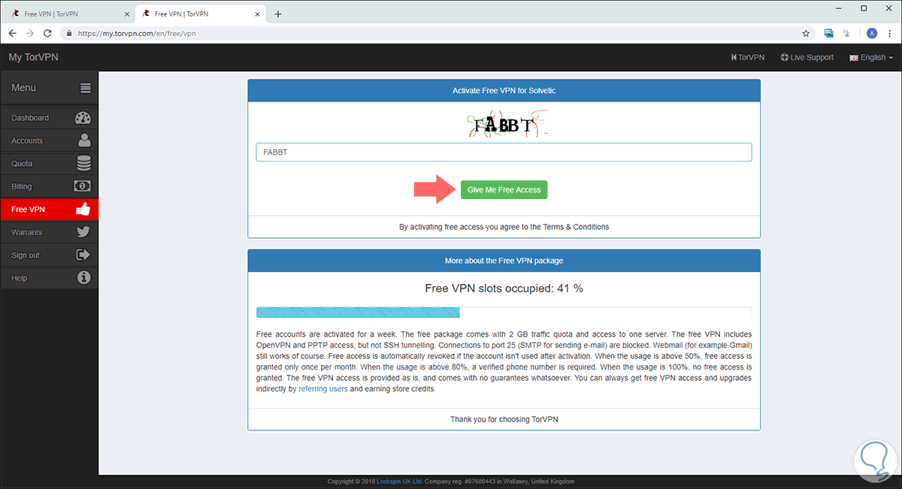
Task: Click the user profile avatar icon
Action: 872,33
